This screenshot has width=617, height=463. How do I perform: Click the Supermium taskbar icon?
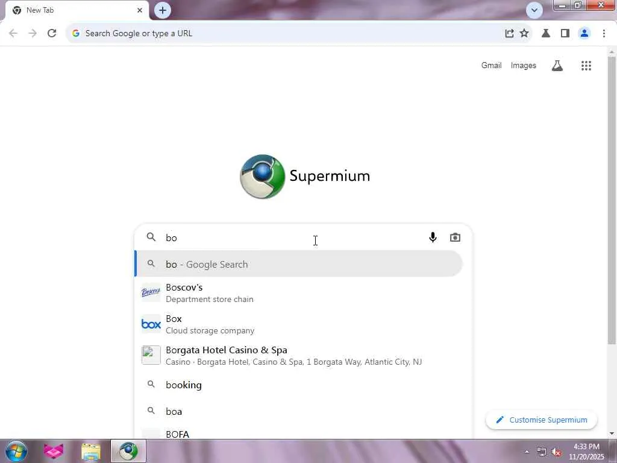point(128,451)
